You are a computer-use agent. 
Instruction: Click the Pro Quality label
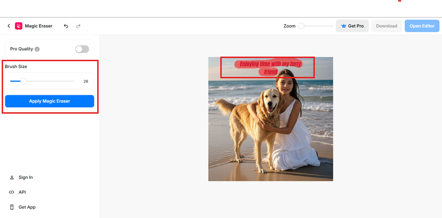tap(21, 49)
